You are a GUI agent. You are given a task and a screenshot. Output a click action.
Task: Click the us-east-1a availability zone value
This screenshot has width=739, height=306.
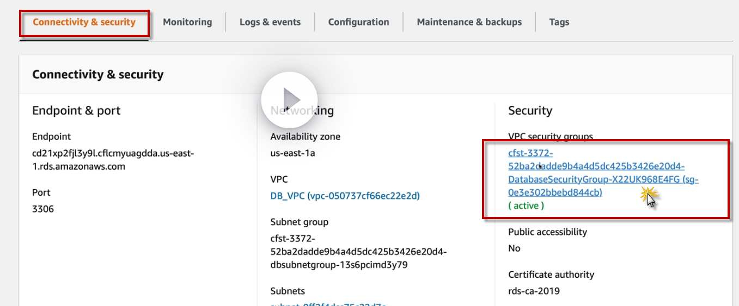(x=292, y=153)
